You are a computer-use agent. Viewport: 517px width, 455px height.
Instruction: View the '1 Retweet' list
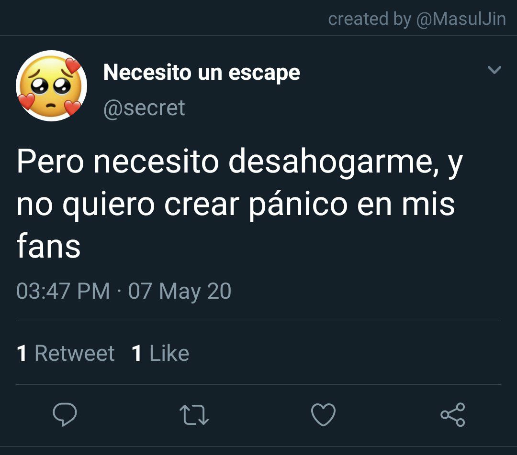(65, 353)
